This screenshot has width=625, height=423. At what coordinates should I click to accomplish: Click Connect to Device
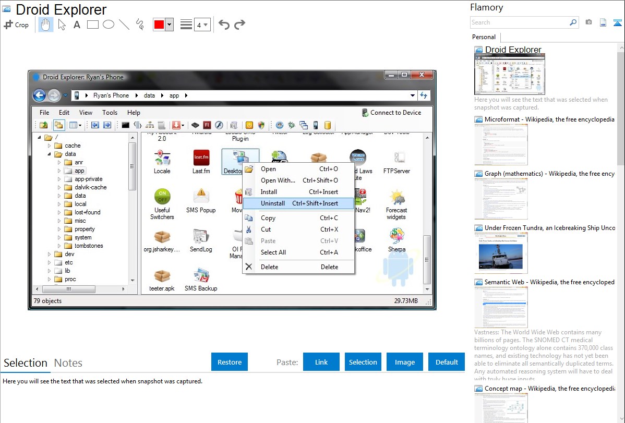[x=391, y=113]
